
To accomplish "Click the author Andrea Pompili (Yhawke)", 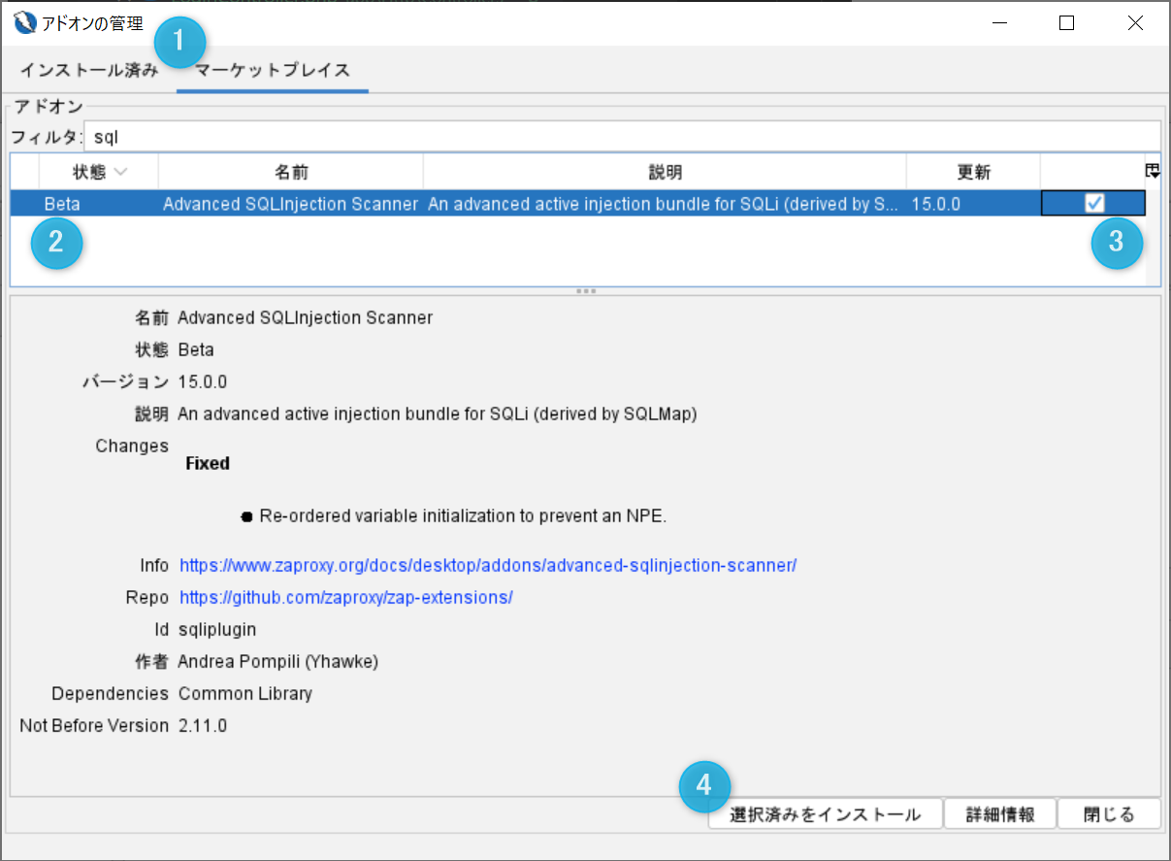I will tap(278, 662).
